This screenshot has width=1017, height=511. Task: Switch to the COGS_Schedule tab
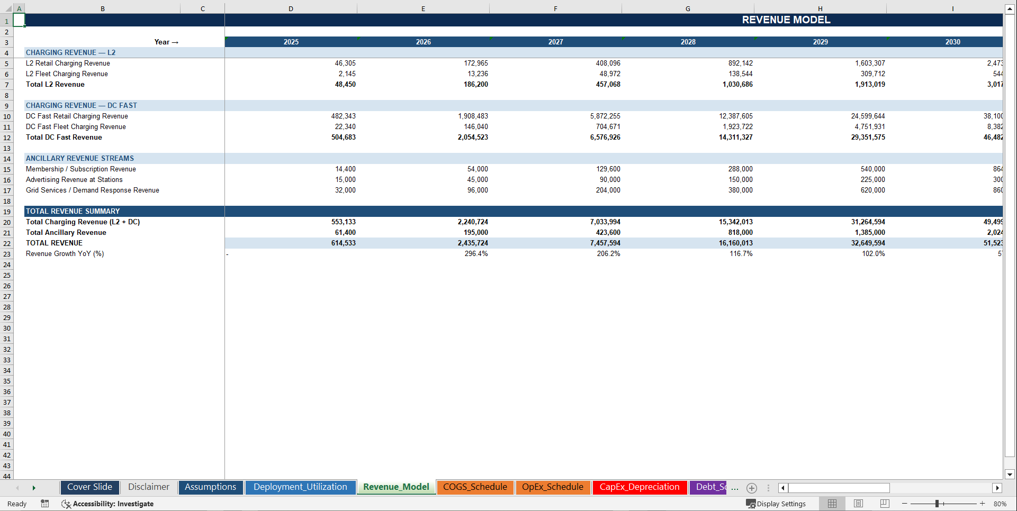click(475, 487)
